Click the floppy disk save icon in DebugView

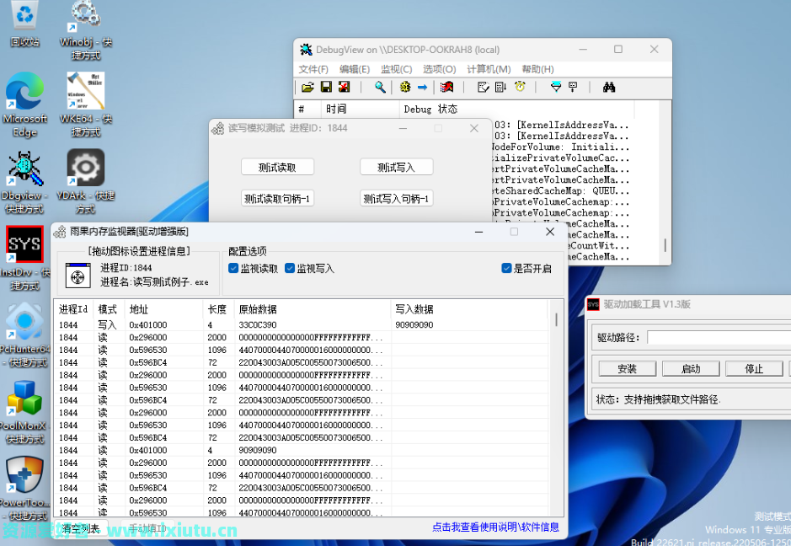pos(326,87)
